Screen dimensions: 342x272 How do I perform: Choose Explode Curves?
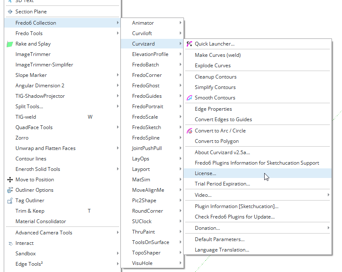[258, 66]
